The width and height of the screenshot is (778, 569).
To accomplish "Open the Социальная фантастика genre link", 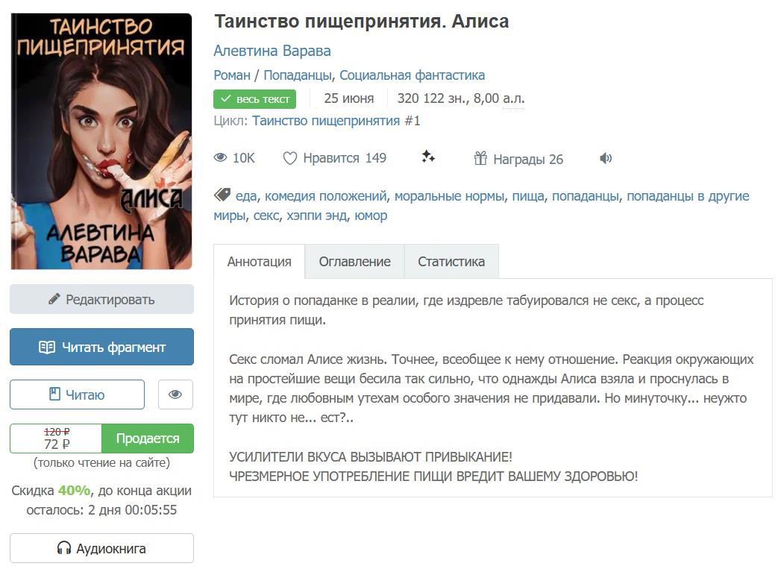I will [x=412, y=75].
